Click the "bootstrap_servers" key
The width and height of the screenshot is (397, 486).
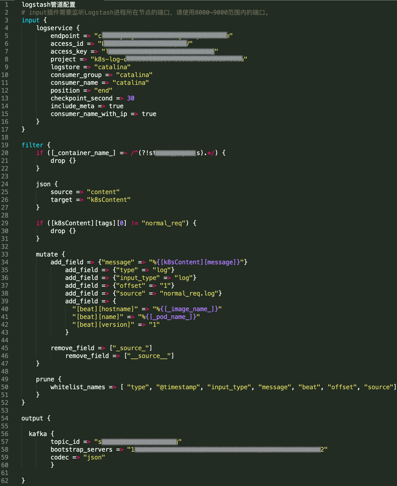coord(82,449)
